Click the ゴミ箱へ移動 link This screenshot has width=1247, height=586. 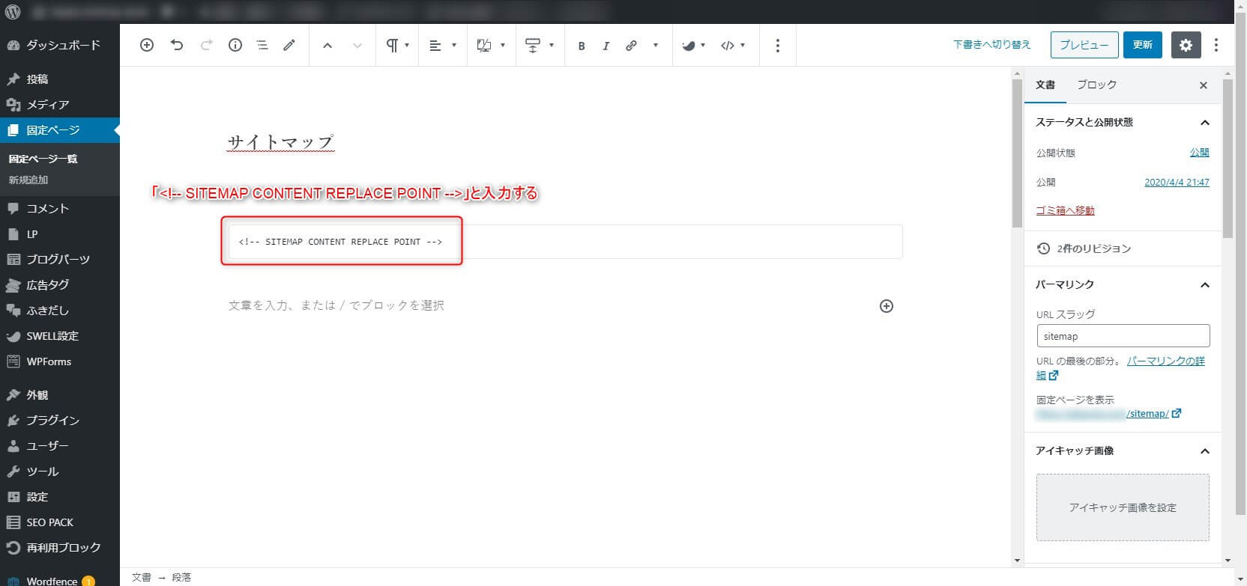(x=1065, y=211)
